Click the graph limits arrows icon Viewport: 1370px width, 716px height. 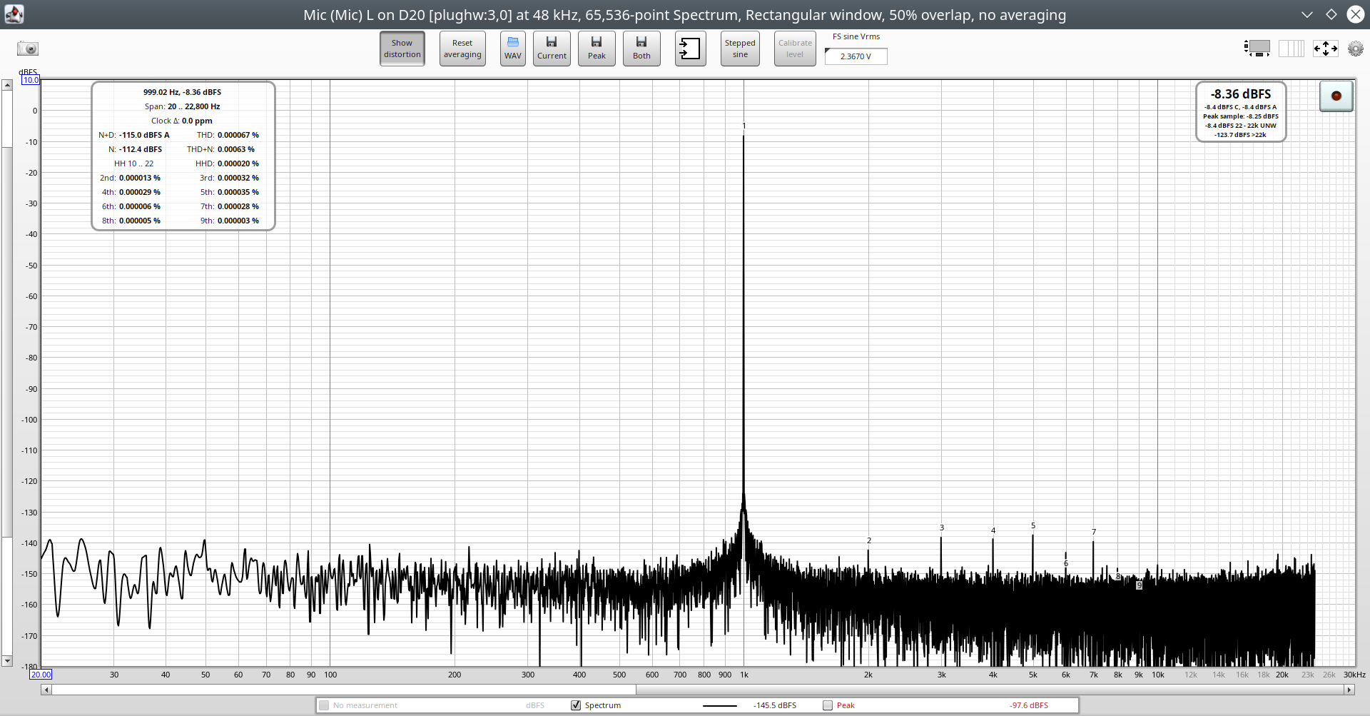tap(1326, 49)
